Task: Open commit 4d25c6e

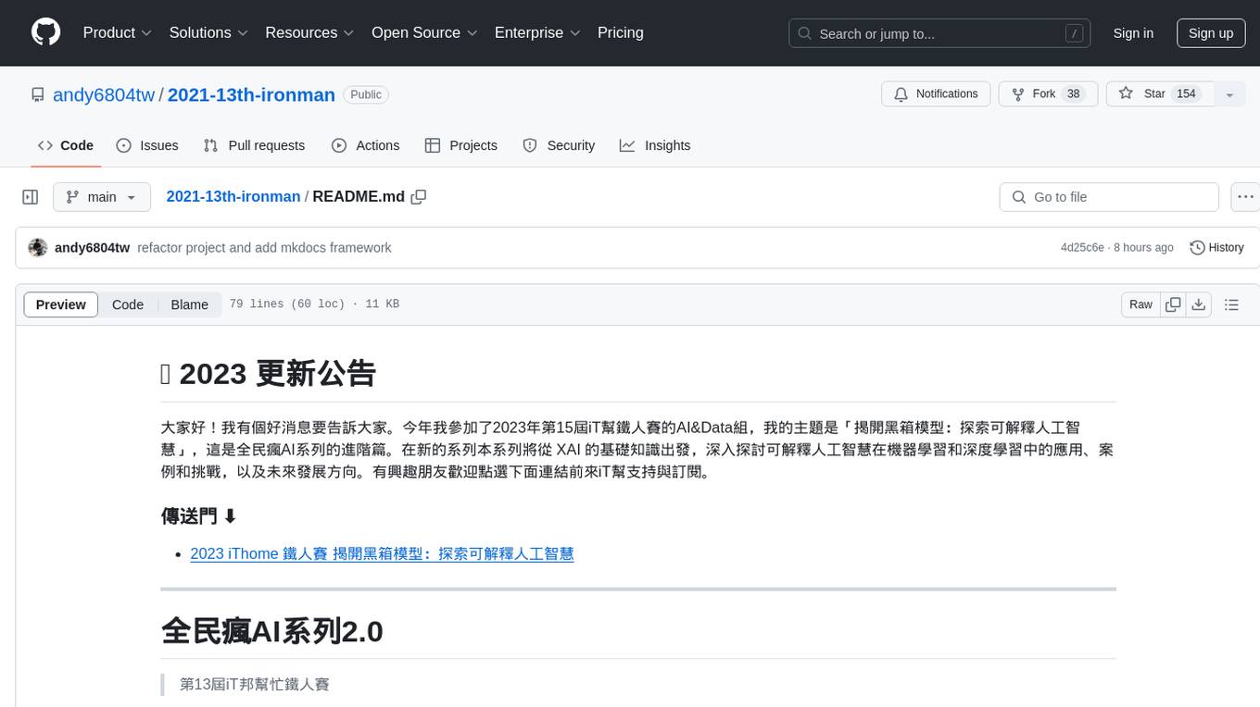Action: tap(1082, 248)
